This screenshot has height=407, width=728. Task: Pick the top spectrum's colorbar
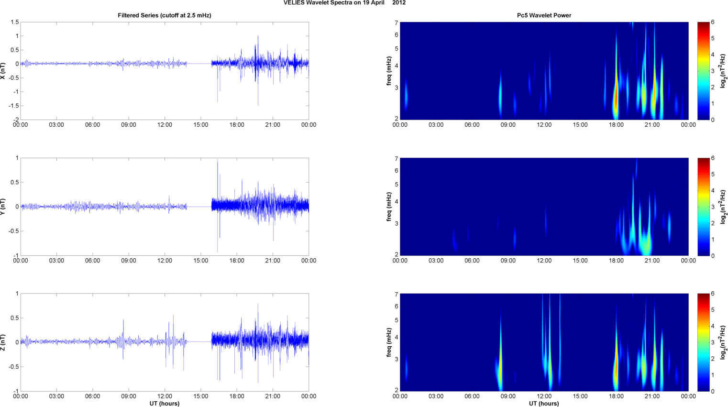click(703, 71)
